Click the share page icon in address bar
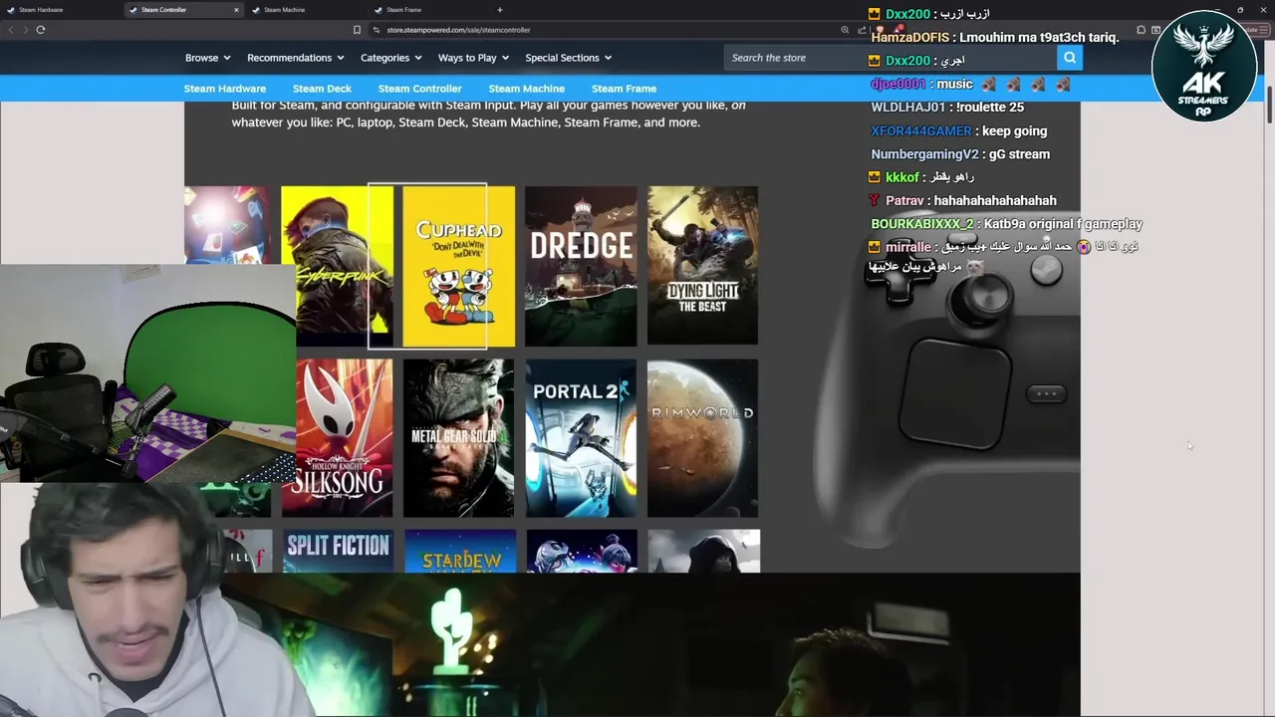This screenshot has width=1275, height=717. (862, 30)
